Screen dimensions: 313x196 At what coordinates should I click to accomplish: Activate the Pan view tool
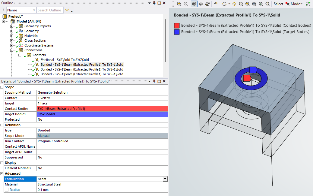tap(234, 4)
